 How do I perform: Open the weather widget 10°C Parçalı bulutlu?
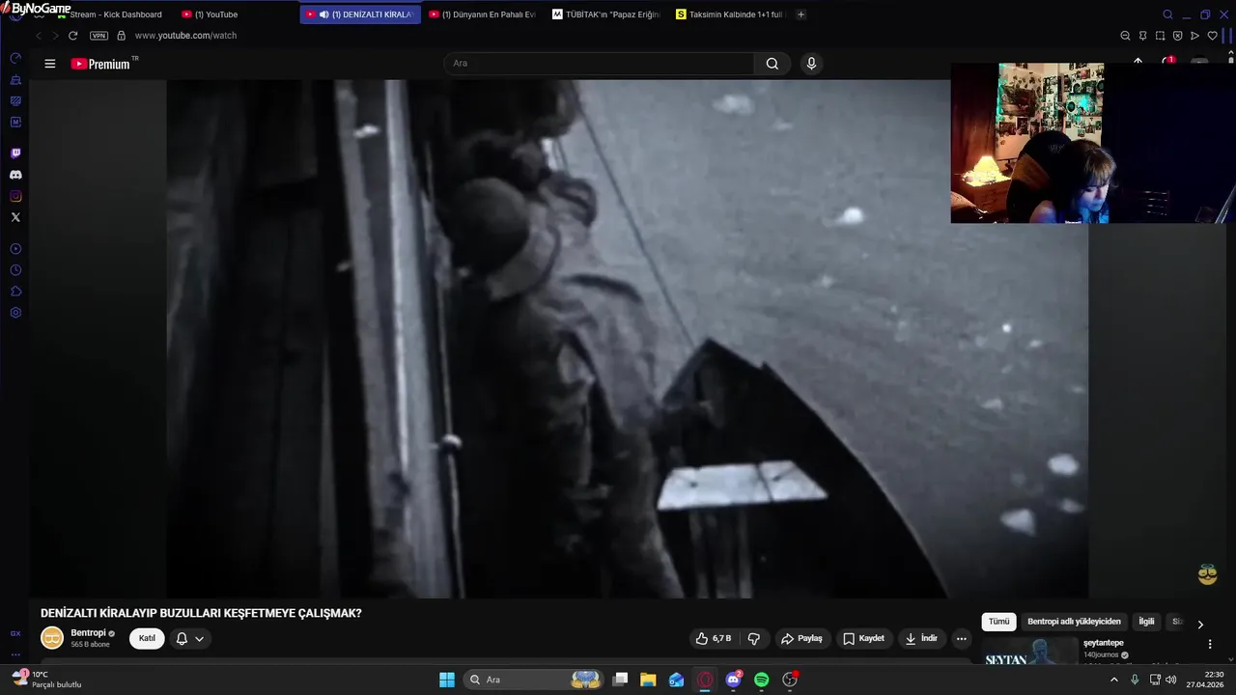point(47,680)
